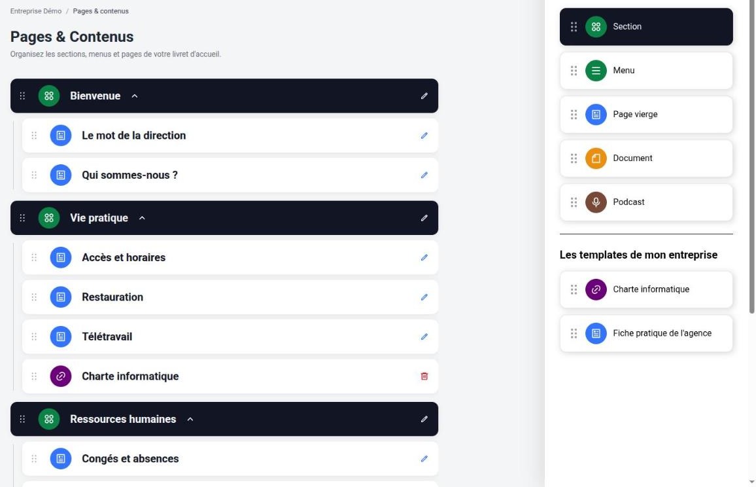756x487 pixels.
Task: Delete the Charte informatique page with trash icon
Action: click(424, 376)
